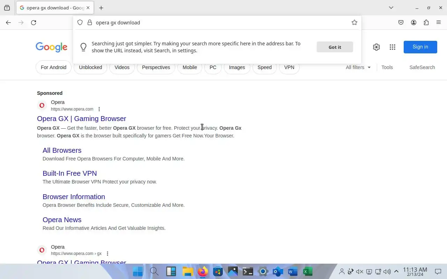Viewport: 447px width, 279px height.
Task: Open SafeSearch settings
Action: [422, 67]
